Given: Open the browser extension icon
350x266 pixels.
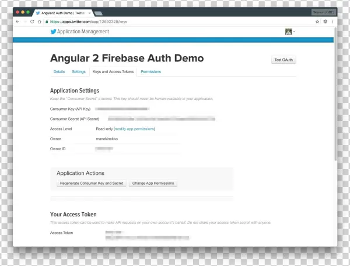Looking at the screenshot, I should tap(325, 22).
